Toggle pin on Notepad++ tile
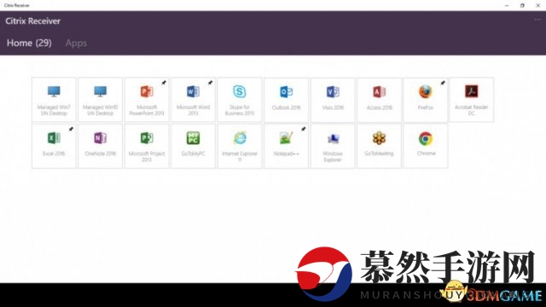The width and height of the screenshot is (546, 307). pyautogui.click(x=304, y=129)
